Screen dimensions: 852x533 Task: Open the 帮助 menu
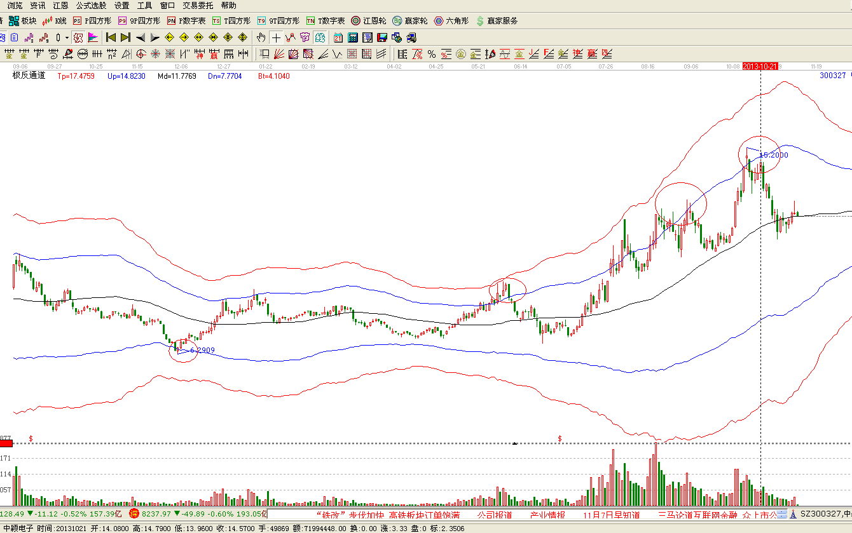point(228,5)
